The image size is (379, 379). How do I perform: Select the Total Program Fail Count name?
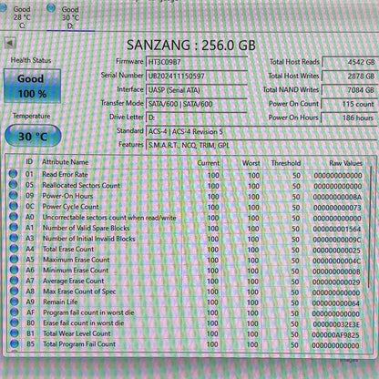coord(79,344)
